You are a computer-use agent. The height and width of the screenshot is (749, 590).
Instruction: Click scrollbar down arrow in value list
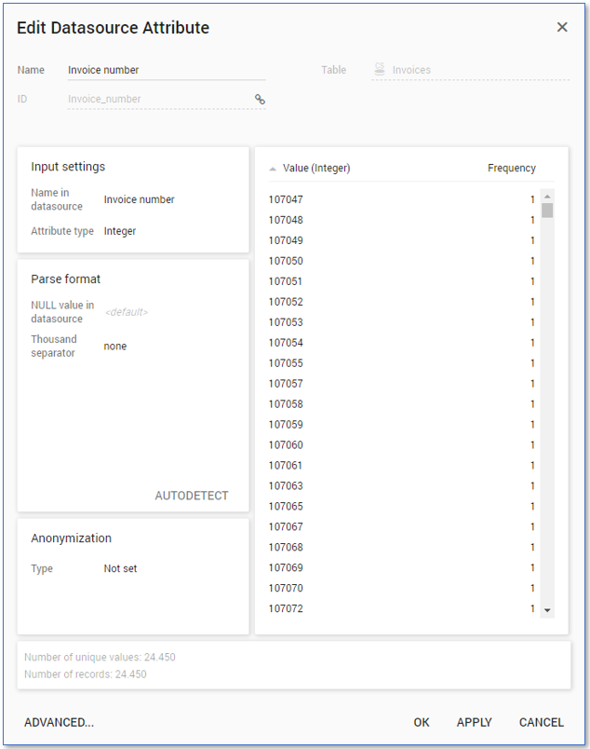click(547, 610)
